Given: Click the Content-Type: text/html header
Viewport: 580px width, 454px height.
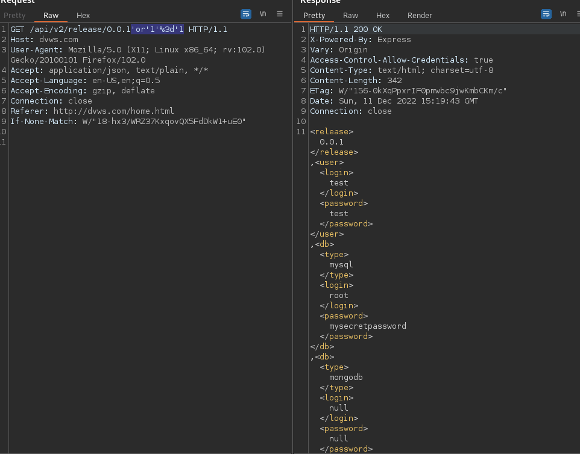Looking at the screenshot, I should pyautogui.click(x=402, y=70).
